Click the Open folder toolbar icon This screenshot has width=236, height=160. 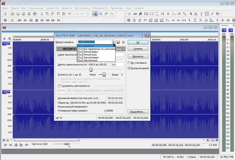tap(13, 14)
